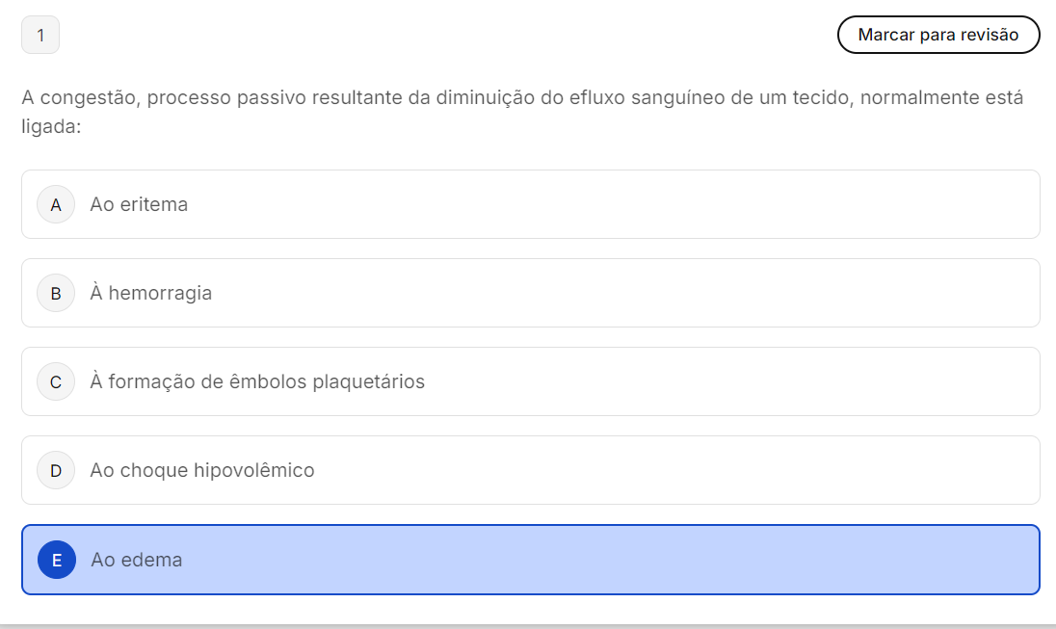The width and height of the screenshot is (1056, 629).
Task: Pick the "À hemorragia" answer text
Action: click(151, 293)
